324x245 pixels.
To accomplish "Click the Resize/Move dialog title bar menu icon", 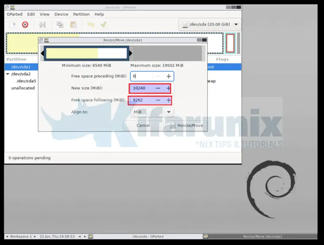I will click(41, 40).
